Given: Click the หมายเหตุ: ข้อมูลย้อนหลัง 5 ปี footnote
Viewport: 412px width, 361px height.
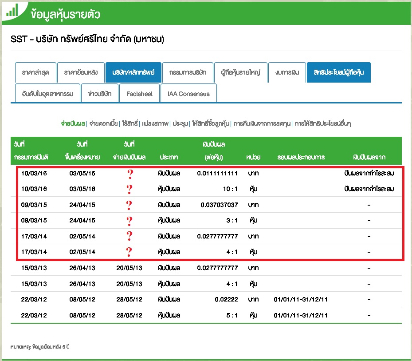Looking at the screenshot, I should (40, 347).
